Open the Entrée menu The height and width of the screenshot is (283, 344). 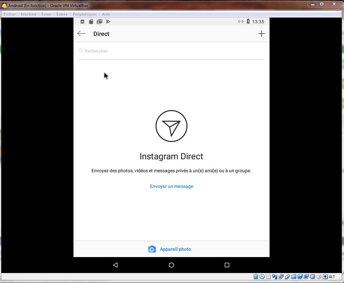[62, 14]
